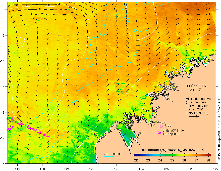This screenshot has height=171, width=221.
Task: Click the '200 1000m' depth contour label
Action: [x=112, y=154]
